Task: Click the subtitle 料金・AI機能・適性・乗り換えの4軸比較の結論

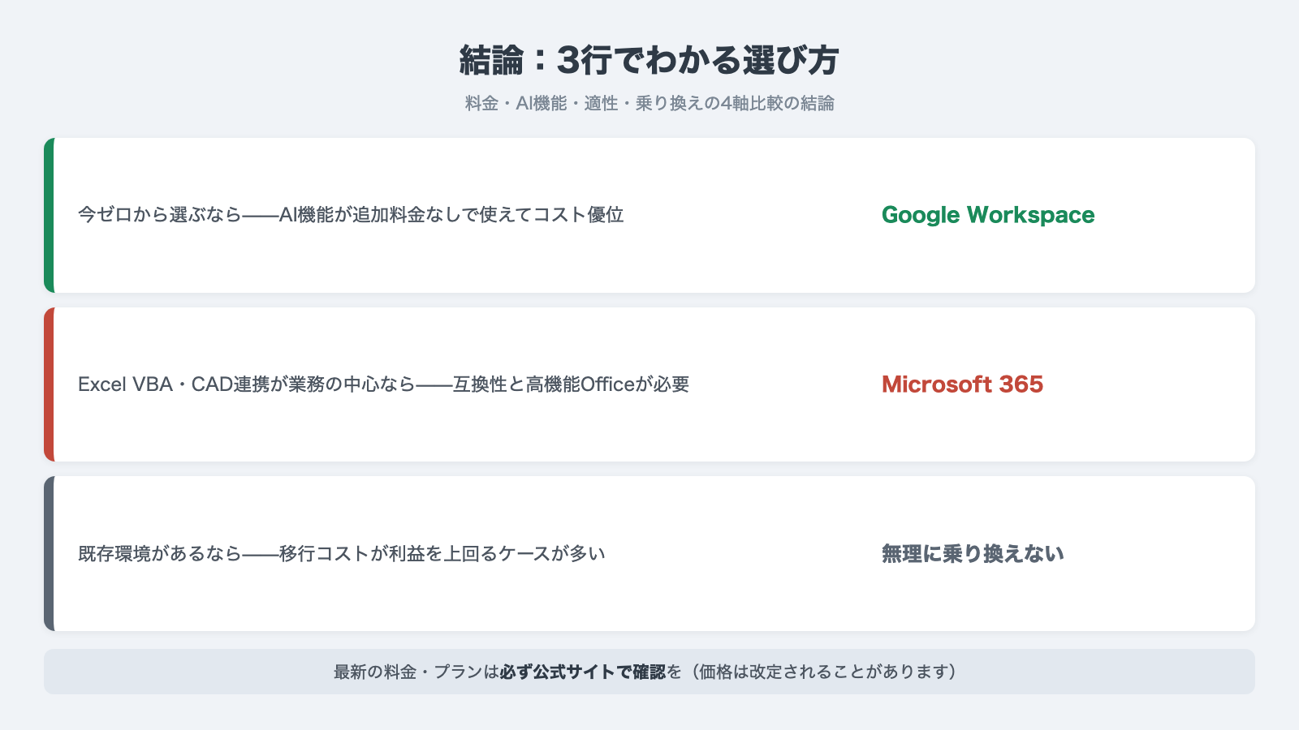Action: click(649, 104)
